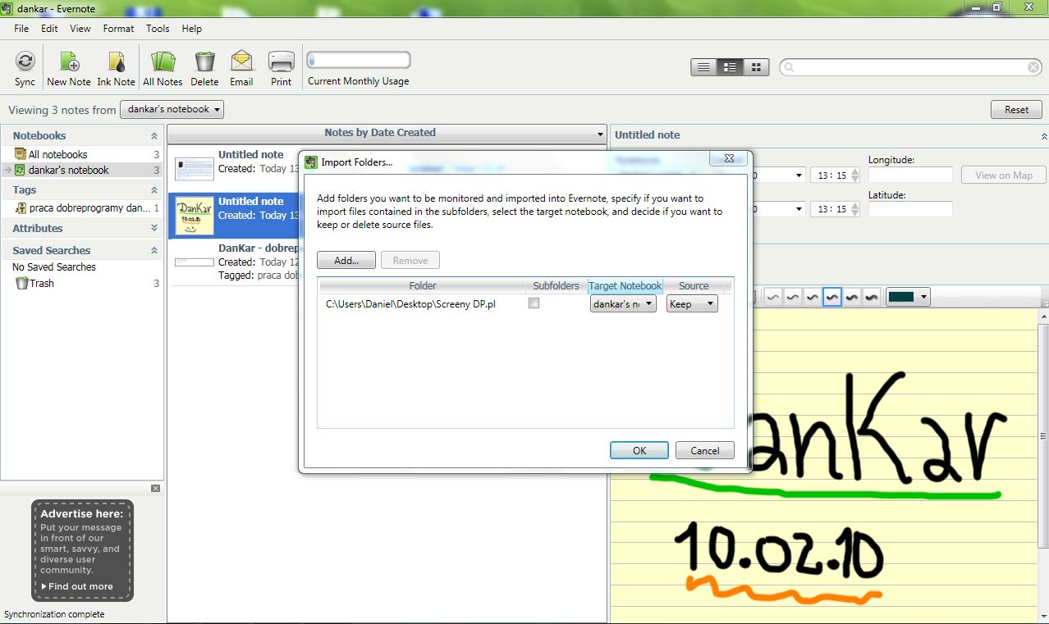
Task: Expand the Attributes sidebar section
Action: (x=154, y=228)
